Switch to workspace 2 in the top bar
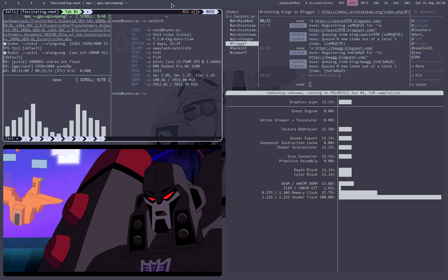The height and width of the screenshot is (280, 448). (x=18, y=3)
